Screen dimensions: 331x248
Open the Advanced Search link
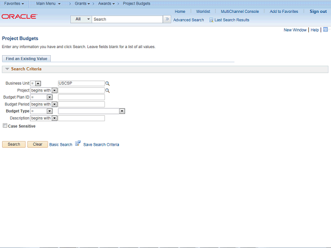(188, 20)
